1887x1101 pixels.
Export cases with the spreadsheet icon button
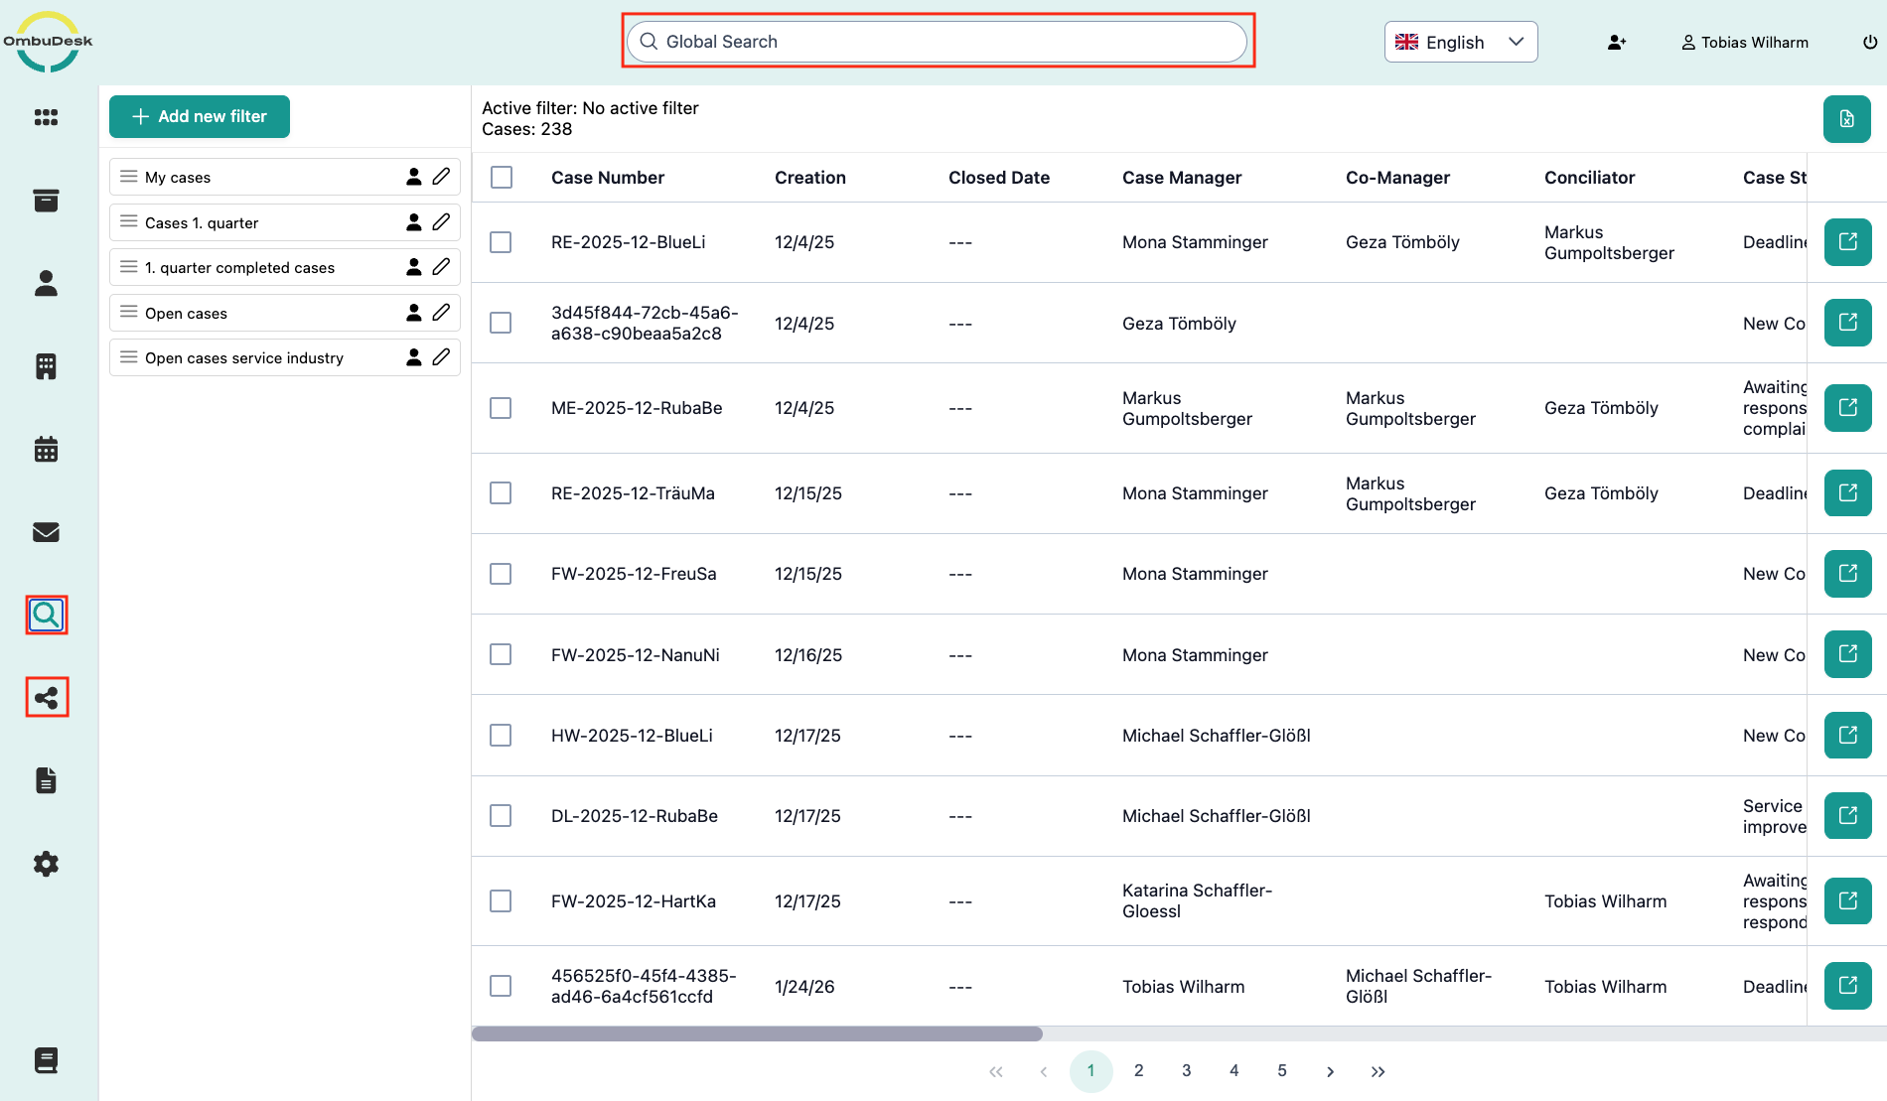pyautogui.click(x=1847, y=119)
